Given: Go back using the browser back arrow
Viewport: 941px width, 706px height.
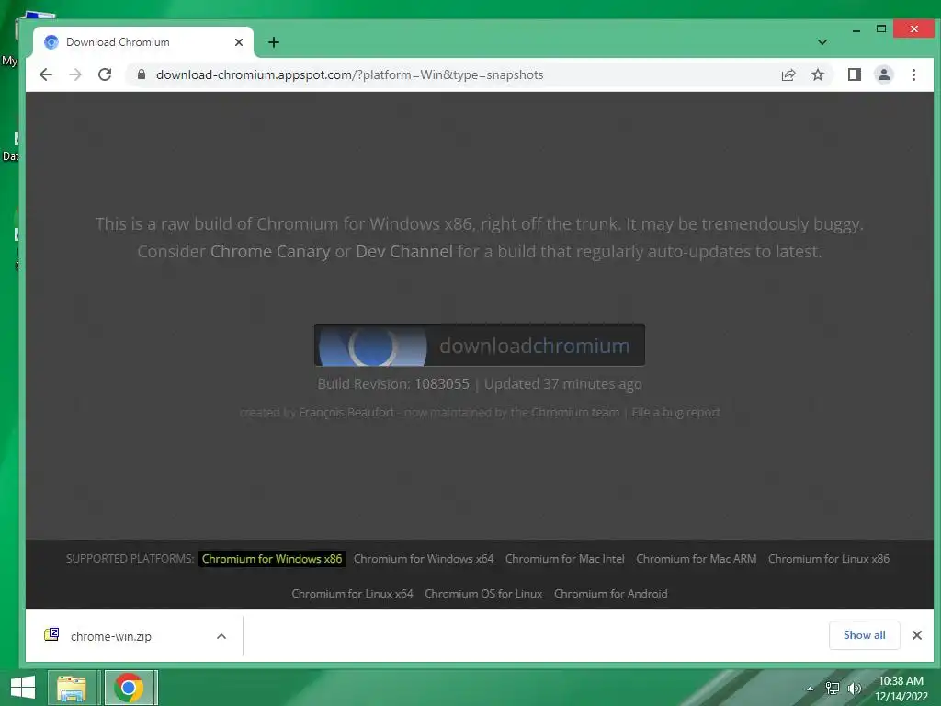Looking at the screenshot, I should point(46,74).
